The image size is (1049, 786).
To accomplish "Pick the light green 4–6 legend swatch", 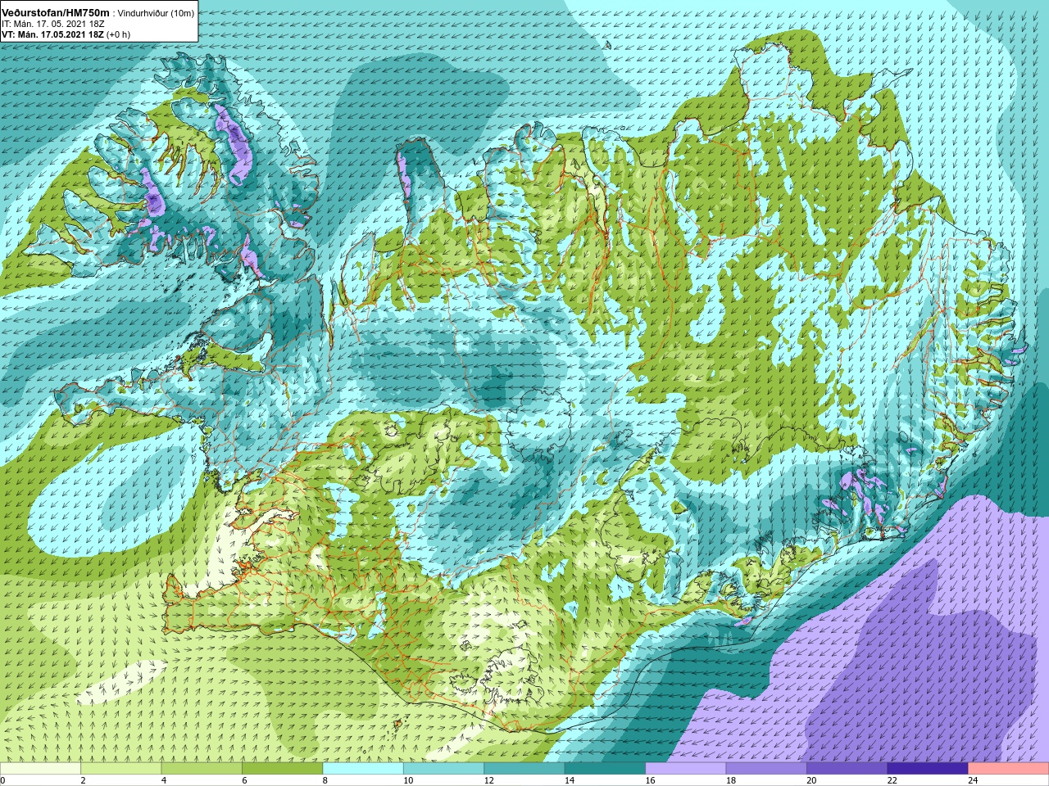I will click(202, 769).
